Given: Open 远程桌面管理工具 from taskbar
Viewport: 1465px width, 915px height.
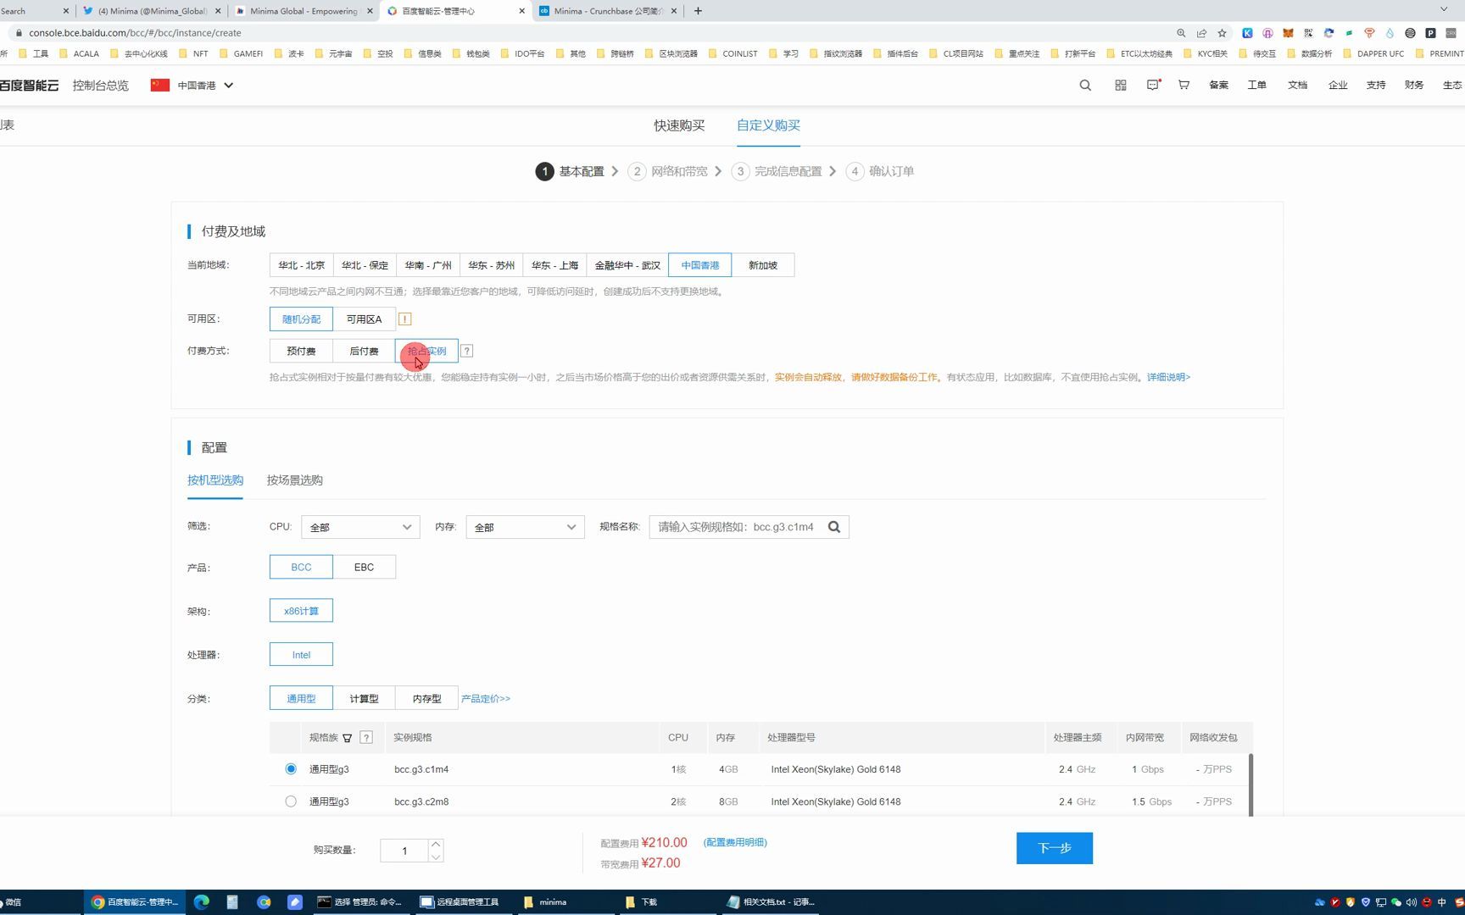Looking at the screenshot, I should point(464,902).
